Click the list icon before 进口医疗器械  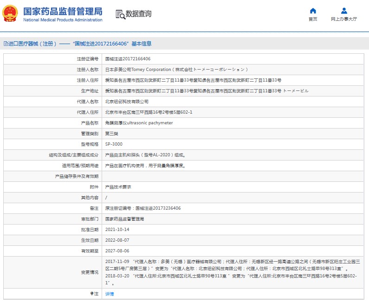(6, 44)
